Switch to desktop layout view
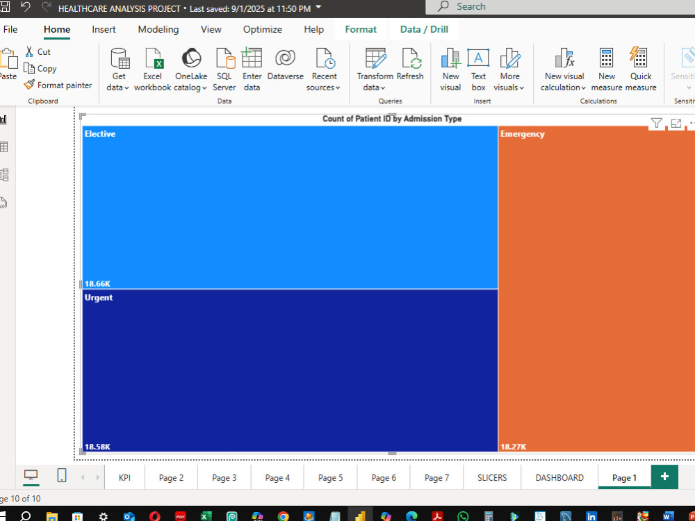Viewport: 695px width, 521px height. tap(31, 475)
